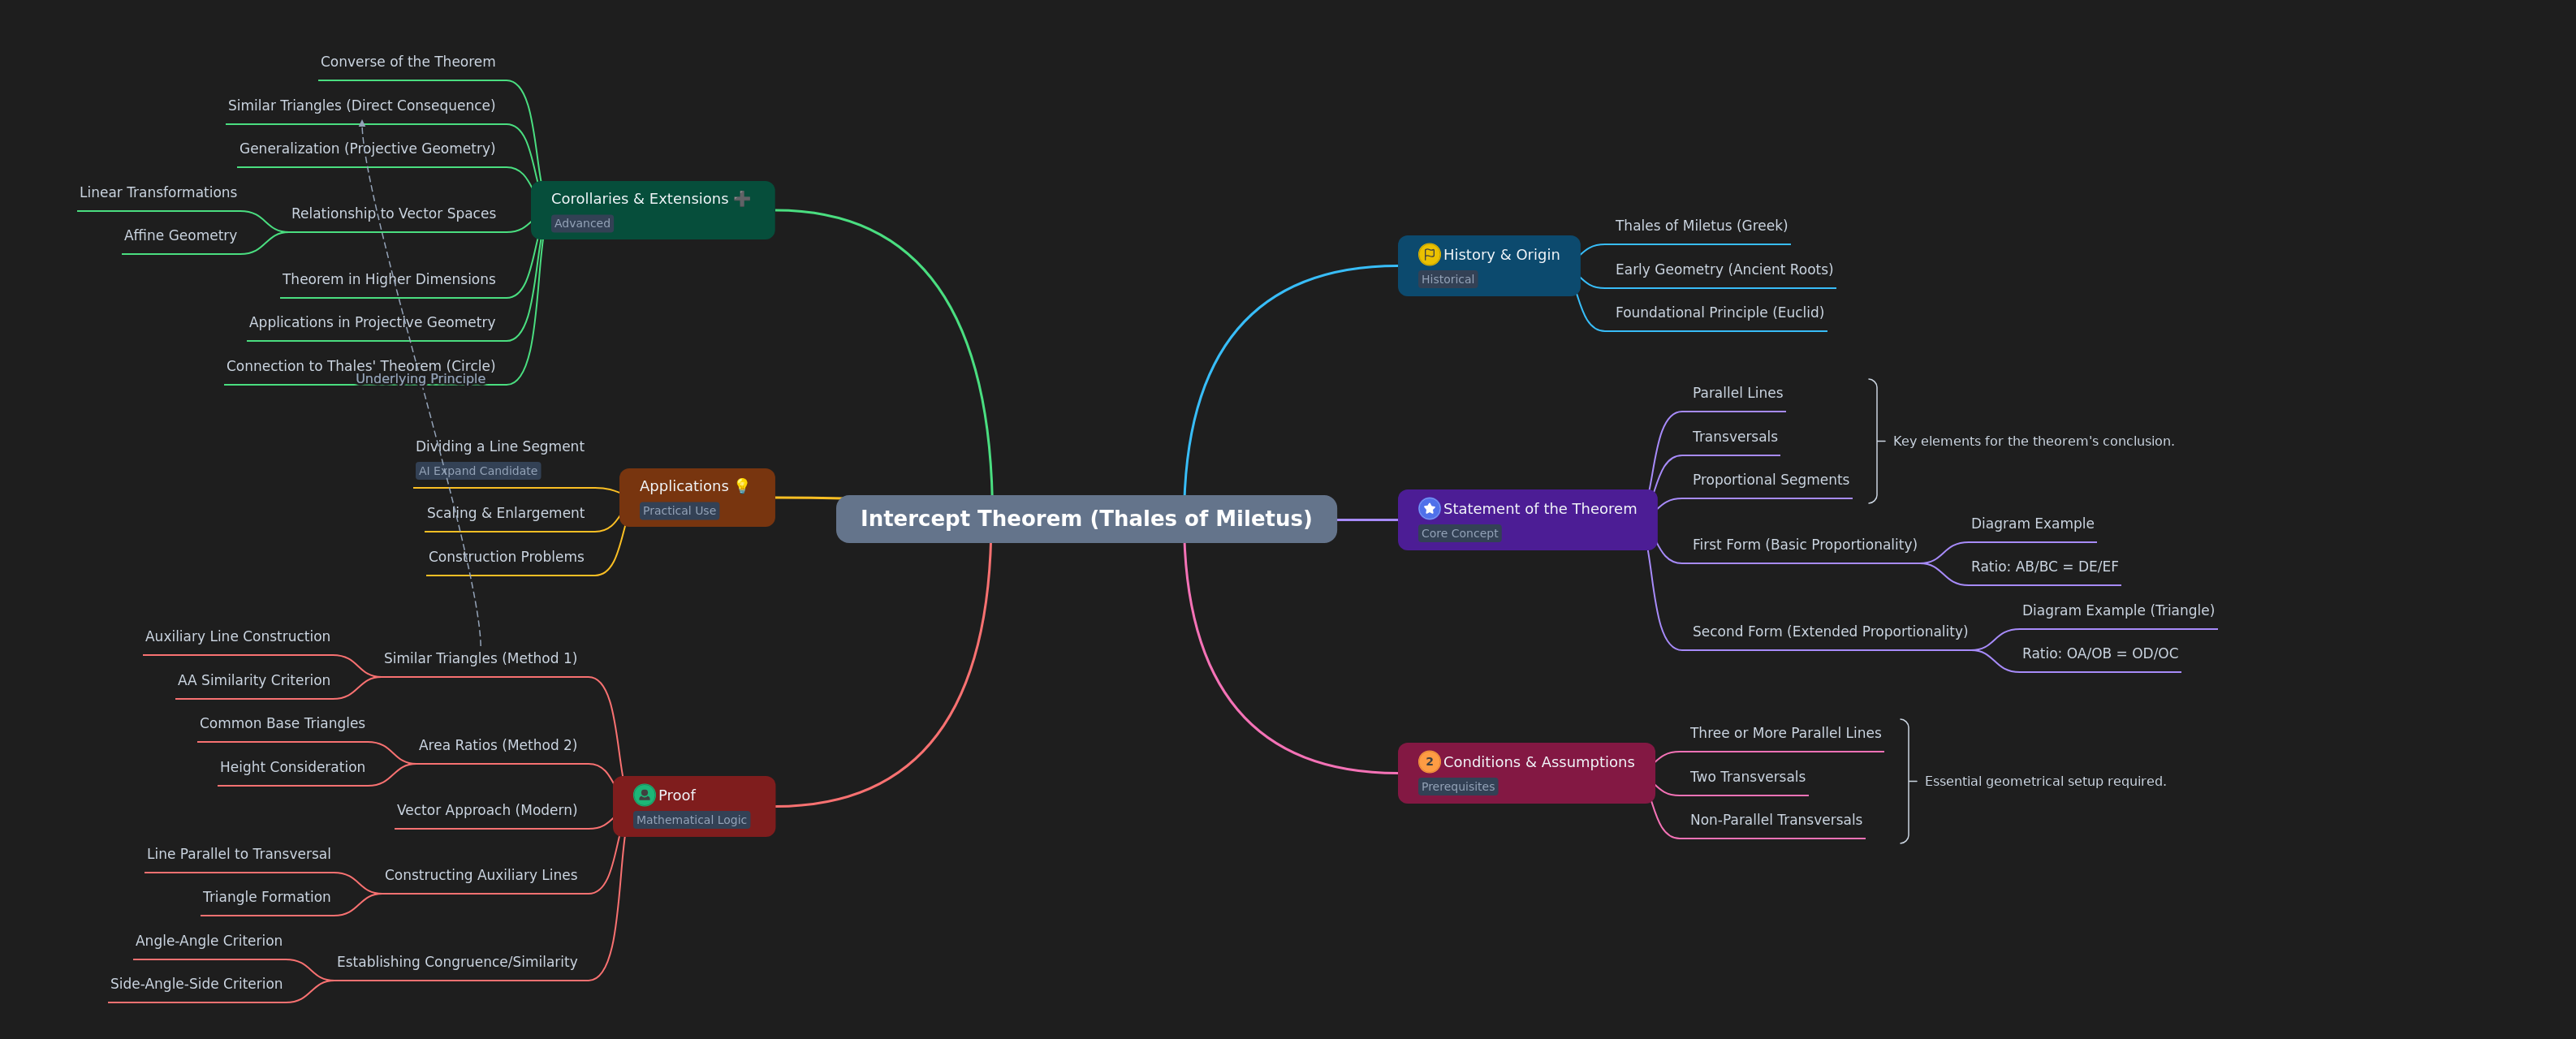
Task: Click the Mathematical Logic tag
Action: click(691, 819)
